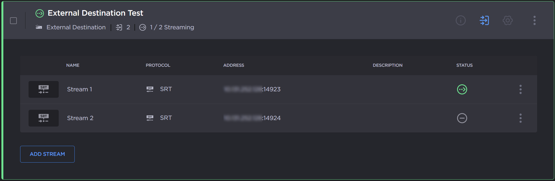Click the Protocol column header
This screenshot has height=181, width=555.
point(158,65)
